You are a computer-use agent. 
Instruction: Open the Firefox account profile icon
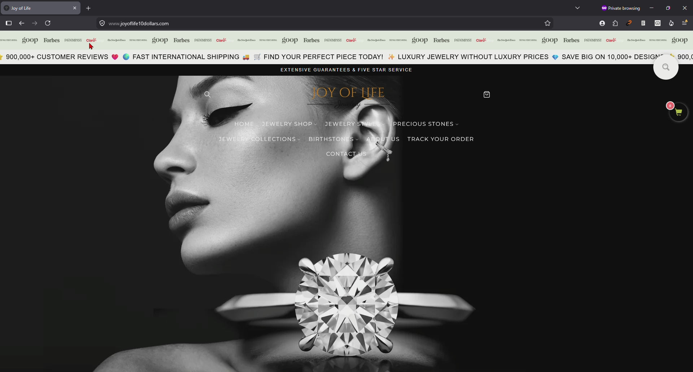coord(602,23)
